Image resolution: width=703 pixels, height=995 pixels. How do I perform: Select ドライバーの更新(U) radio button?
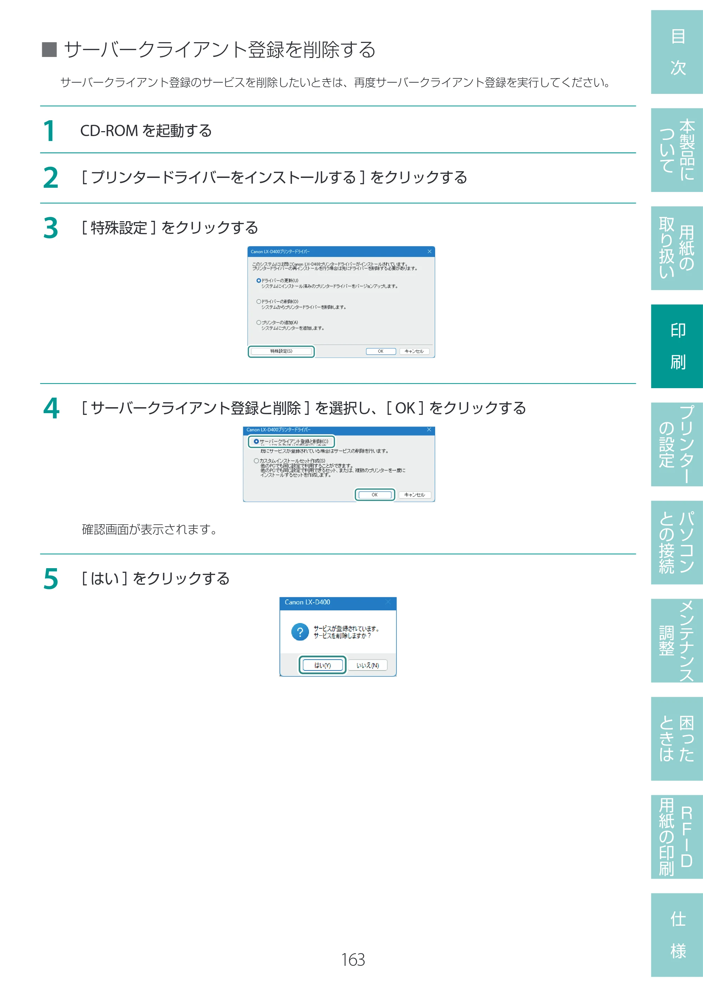(259, 280)
